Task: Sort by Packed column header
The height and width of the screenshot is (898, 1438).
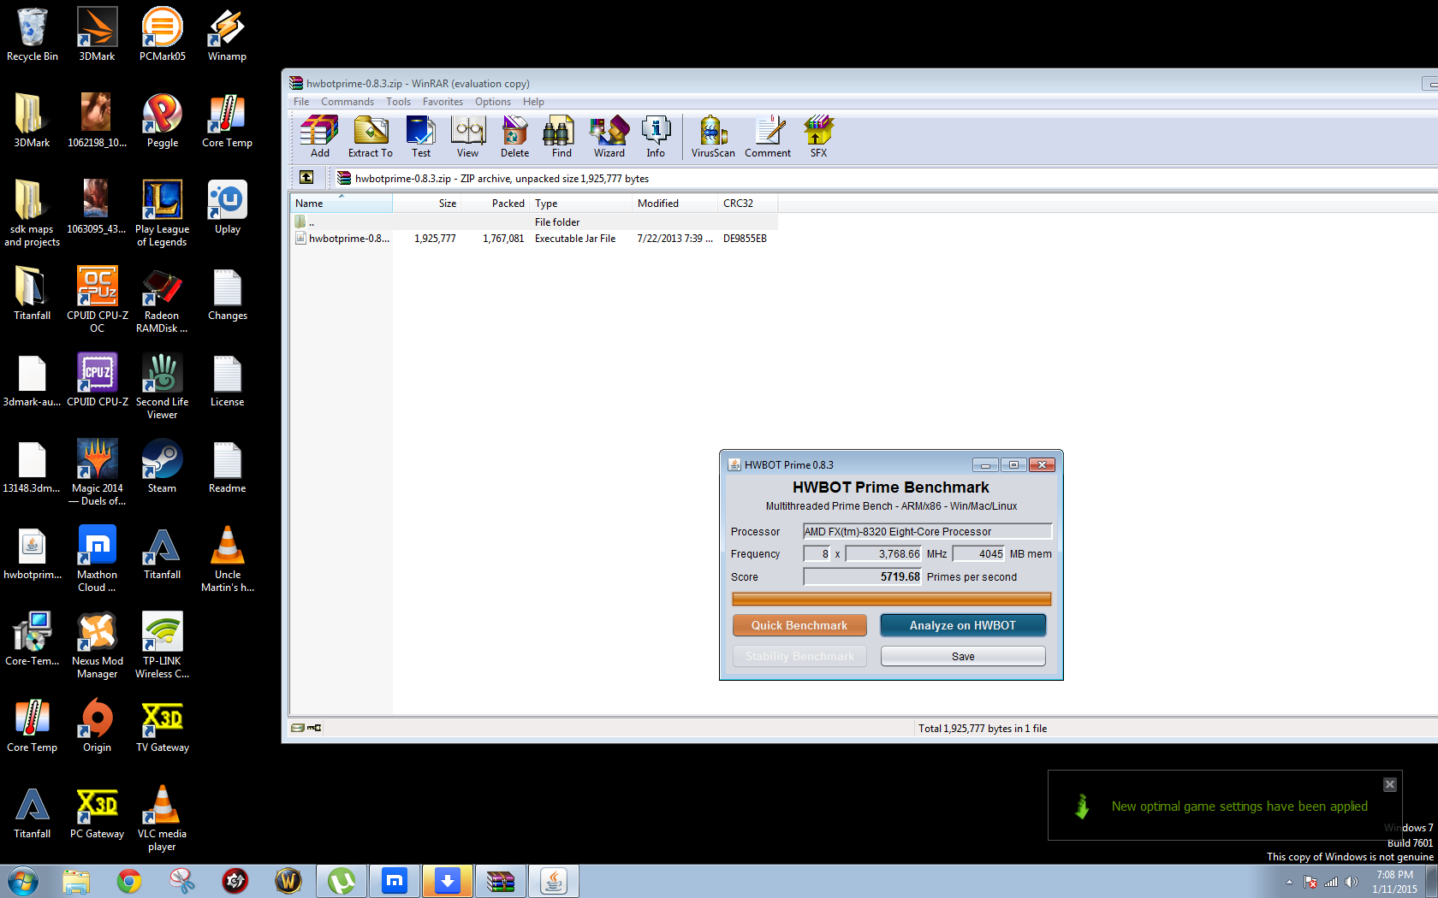Action: 496,204
